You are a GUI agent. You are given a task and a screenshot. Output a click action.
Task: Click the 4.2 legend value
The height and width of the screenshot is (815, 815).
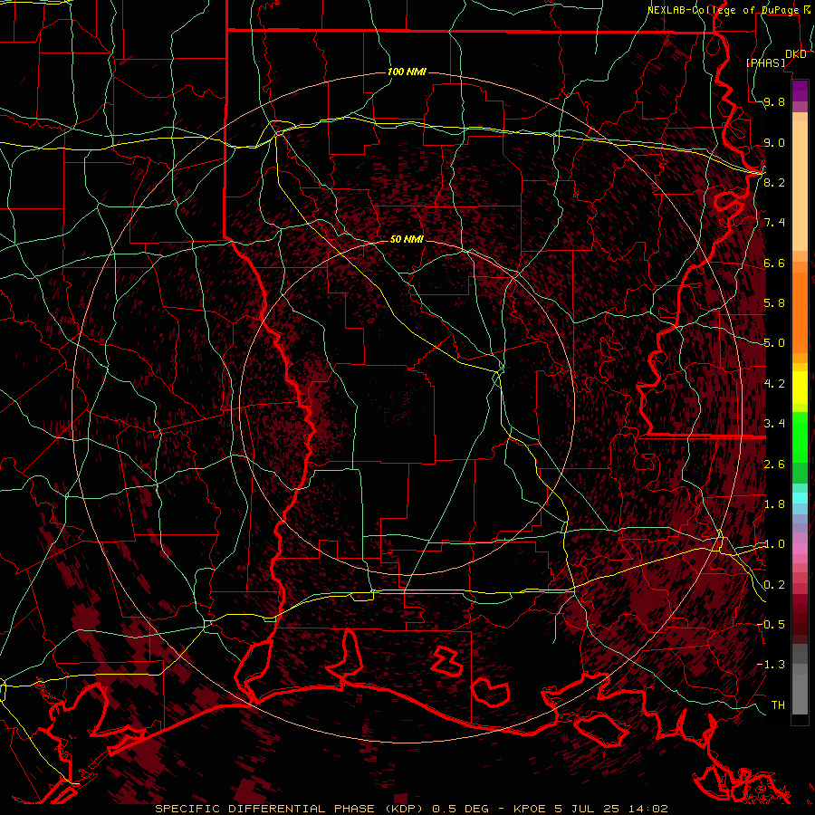(x=774, y=384)
